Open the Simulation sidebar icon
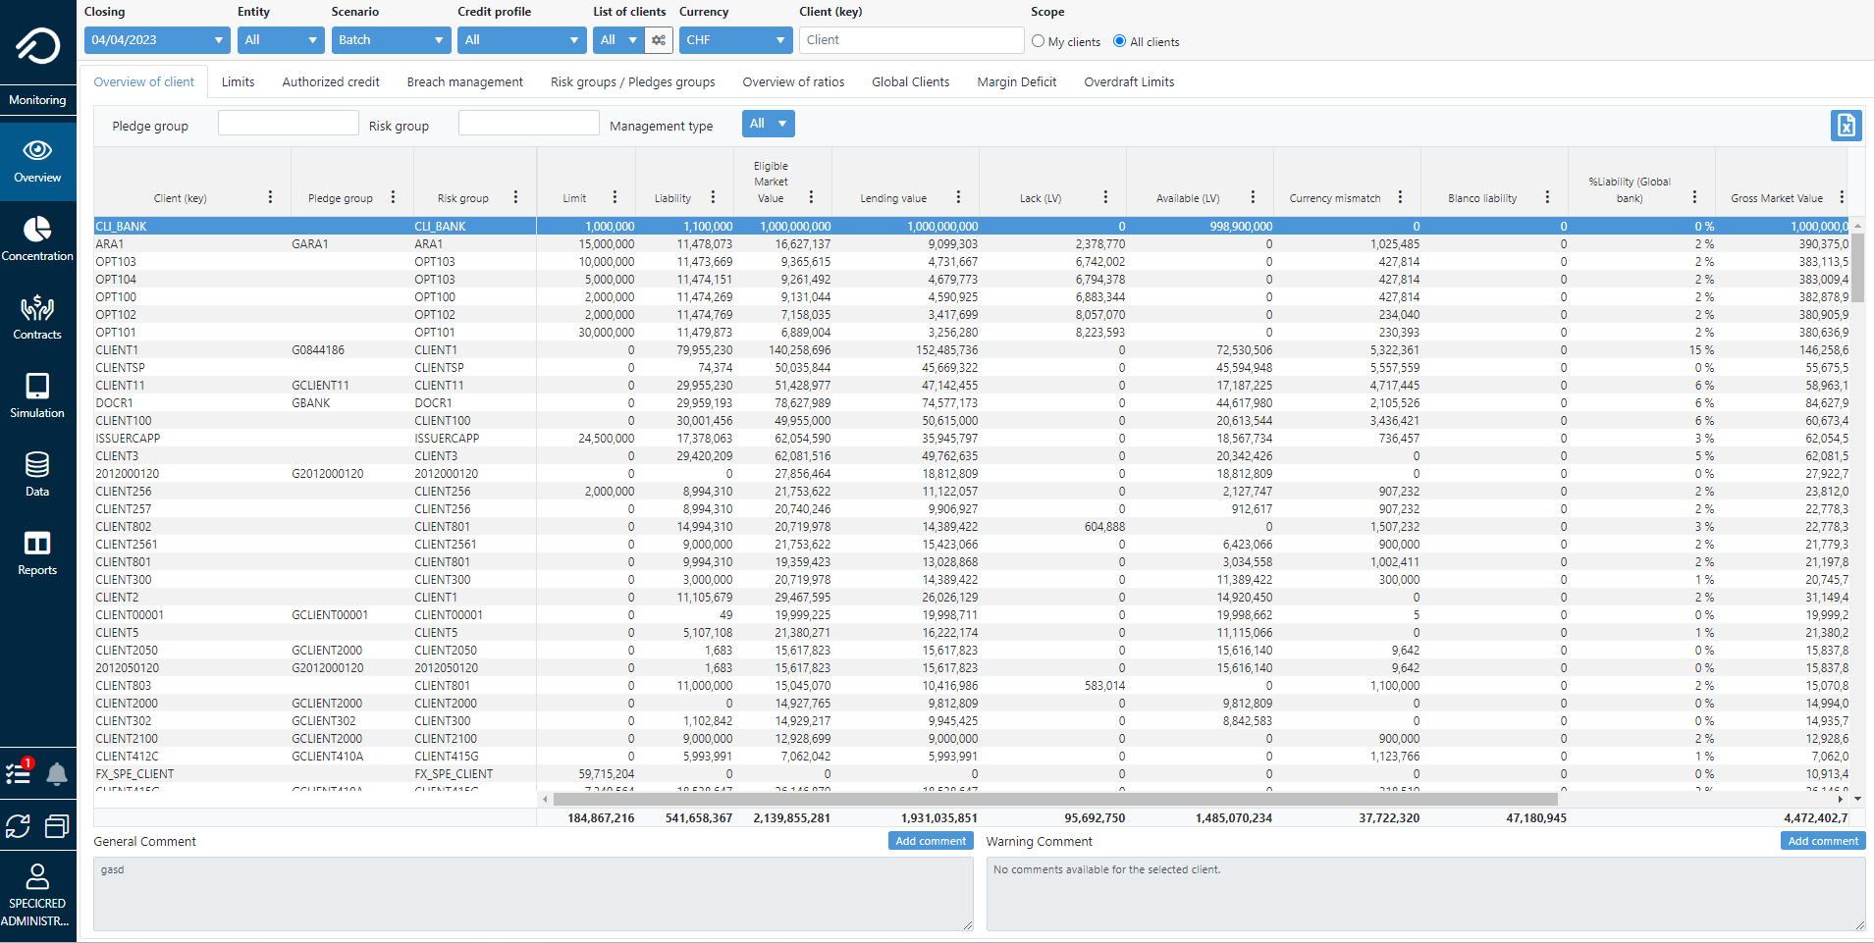 [x=37, y=386]
